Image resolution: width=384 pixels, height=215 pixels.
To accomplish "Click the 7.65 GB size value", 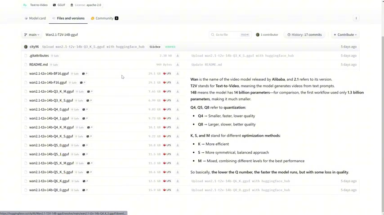I will pos(154,91).
